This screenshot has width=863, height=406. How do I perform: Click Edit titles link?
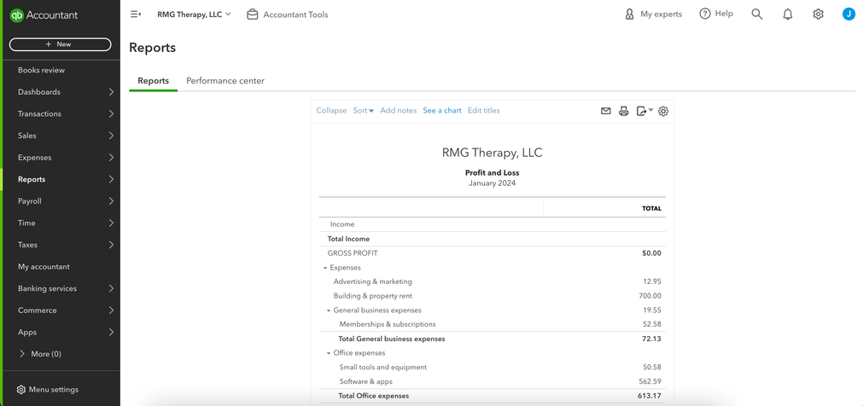484,111
